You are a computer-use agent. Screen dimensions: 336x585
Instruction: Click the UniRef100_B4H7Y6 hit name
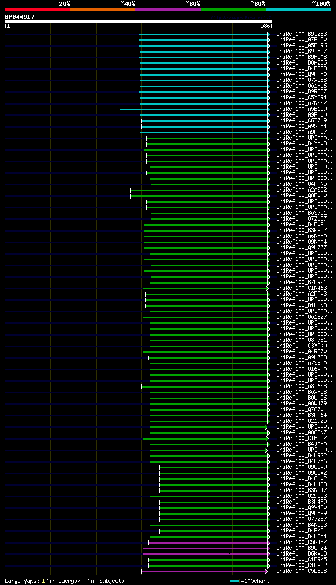tap(301, 462)
